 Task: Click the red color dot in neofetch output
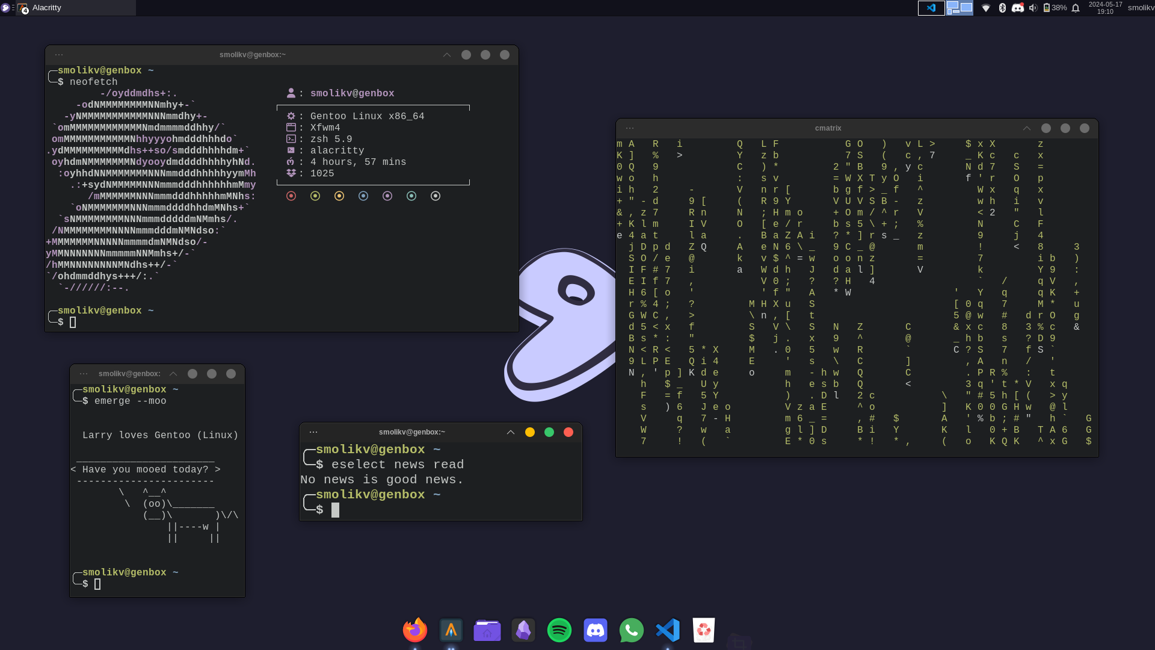(291, 196)
